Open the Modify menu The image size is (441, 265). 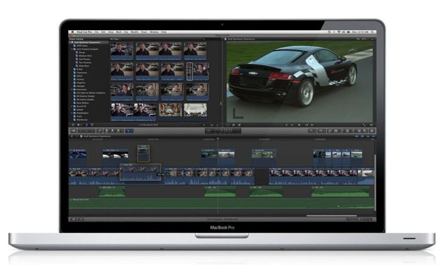[x=134, y=32]
